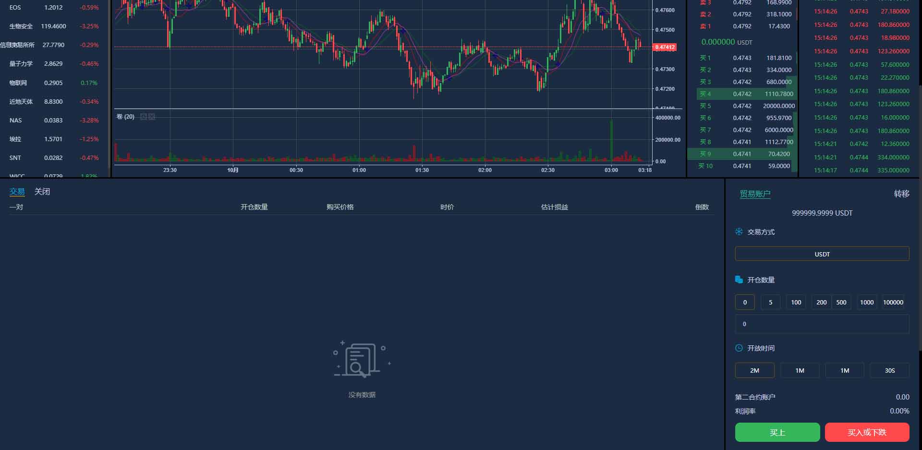Click the 转移 transfer link

pyautogui.click(x=901, y=194)
